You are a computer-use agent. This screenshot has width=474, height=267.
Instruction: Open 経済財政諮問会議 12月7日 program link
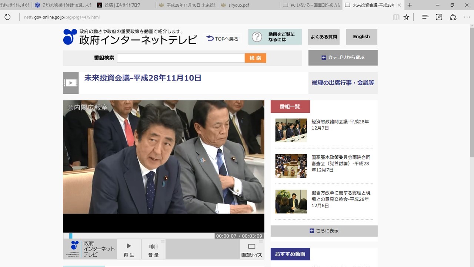click(x=340, y=125)
